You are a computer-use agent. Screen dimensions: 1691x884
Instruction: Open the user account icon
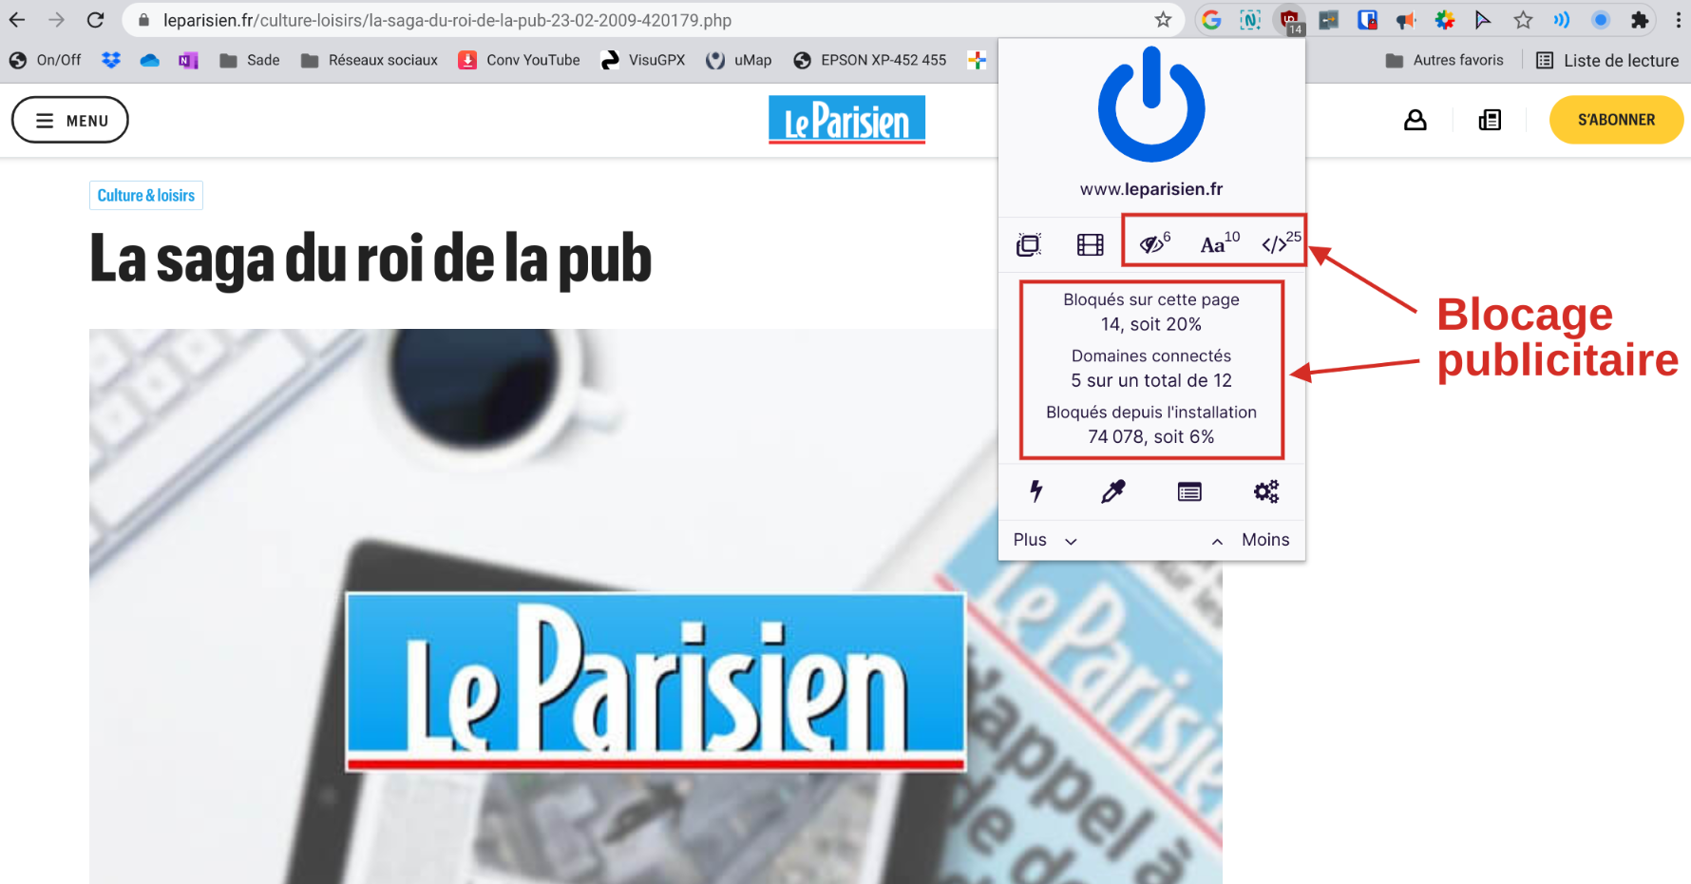(1415, 120)
